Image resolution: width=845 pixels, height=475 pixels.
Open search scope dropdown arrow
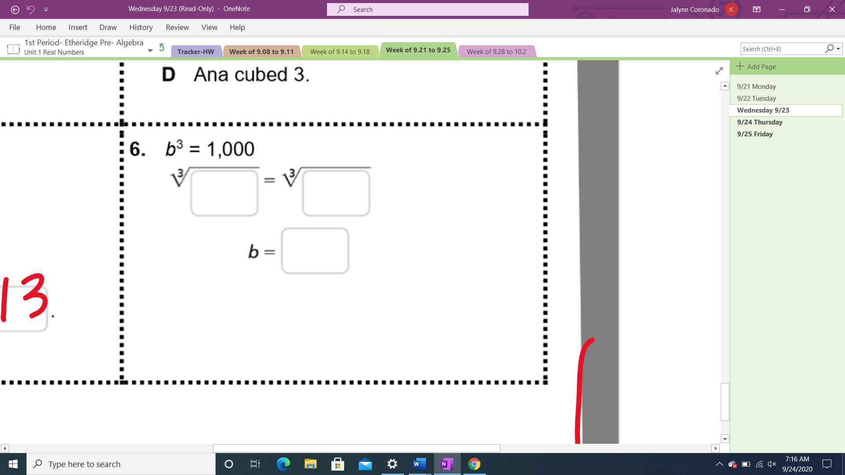pyautogui.click(x=838, y=49)
